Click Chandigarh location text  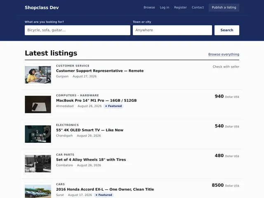(x=64, y=136)
